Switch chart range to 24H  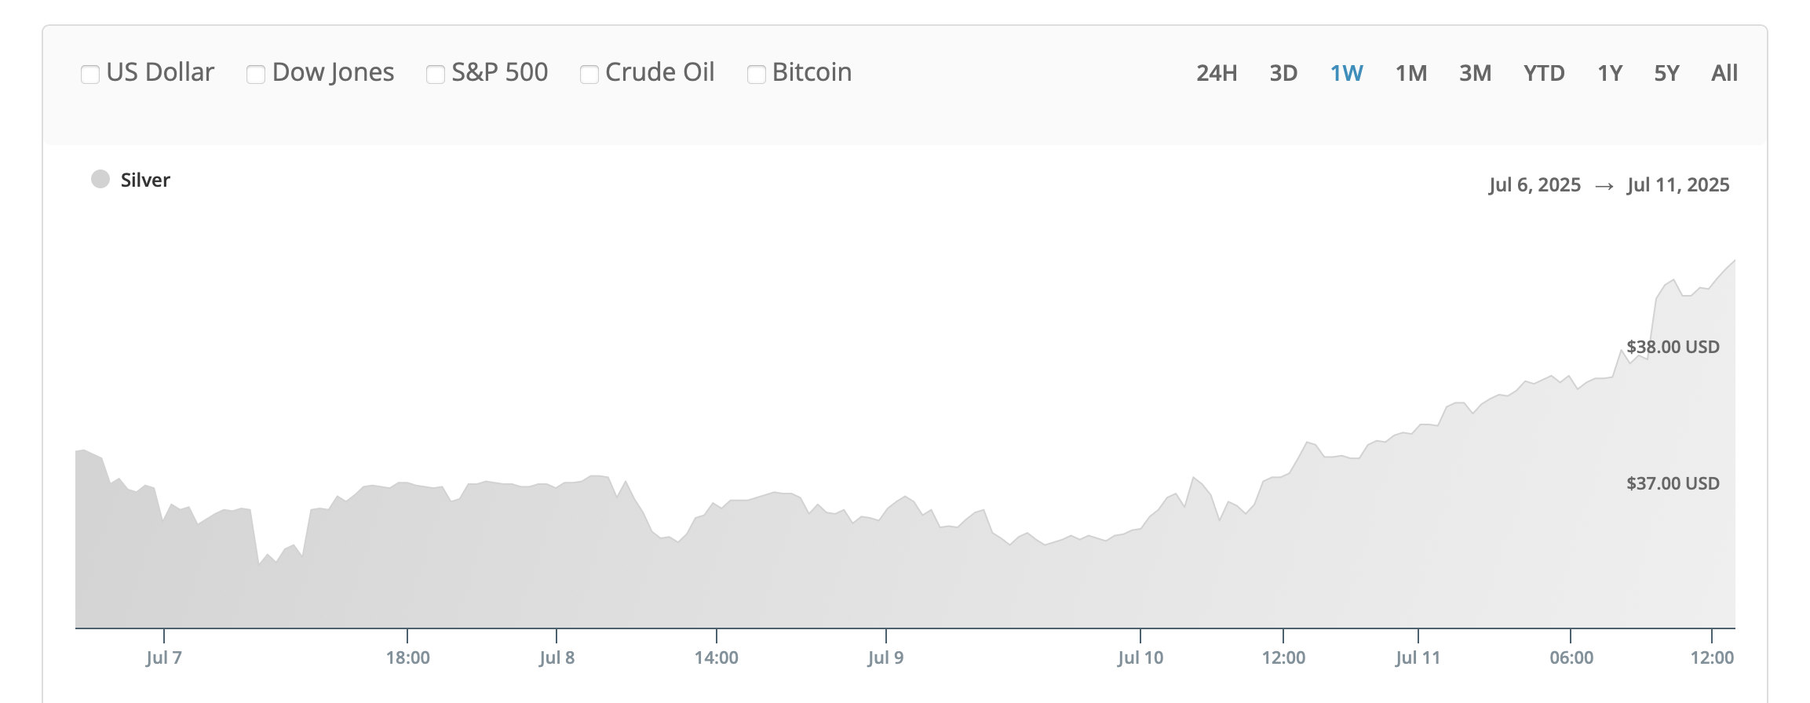[x=1217, y=73]
